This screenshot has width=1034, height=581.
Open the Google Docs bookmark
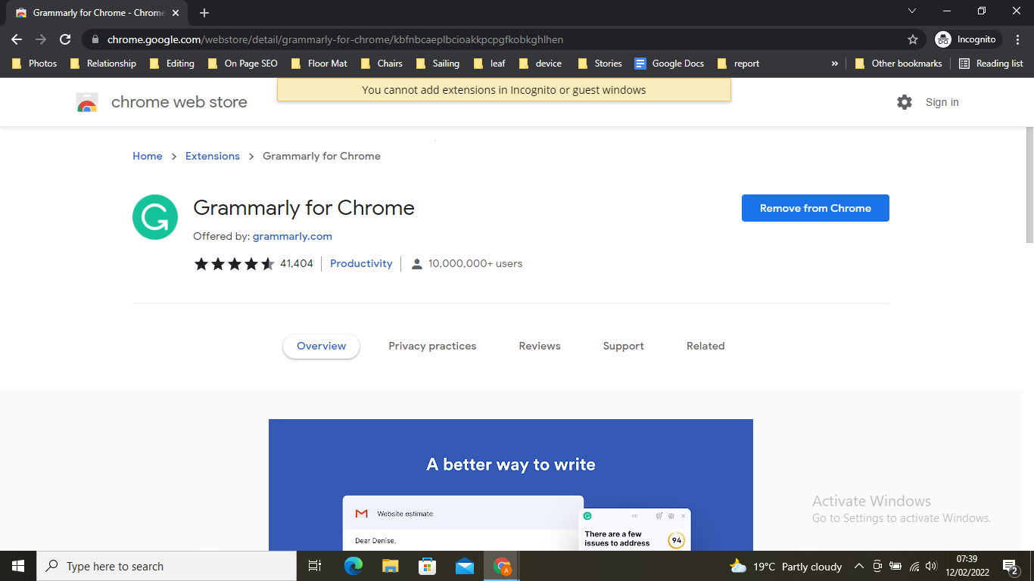pos(669,64)
